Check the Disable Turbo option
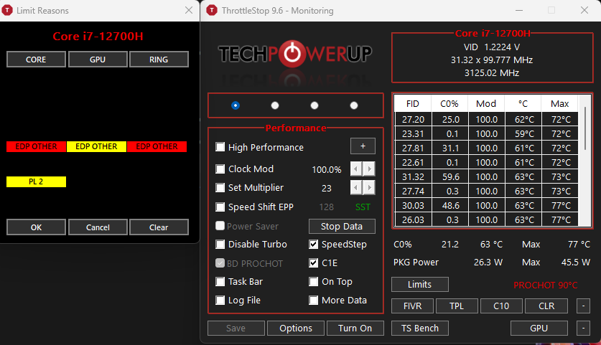This screenshot has width=601, height=345. point(220,245)
